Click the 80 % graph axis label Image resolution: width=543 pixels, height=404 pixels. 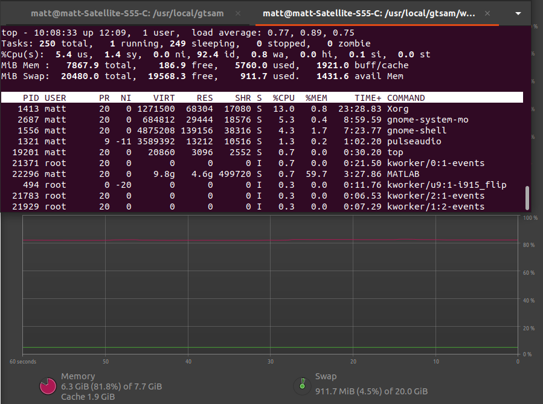pyautogui.click(x=529, y=245)
